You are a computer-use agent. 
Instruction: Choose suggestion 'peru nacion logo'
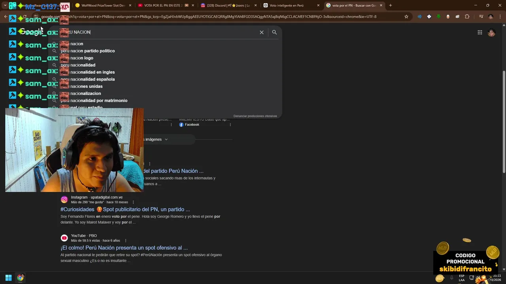(x=77, y=58)
